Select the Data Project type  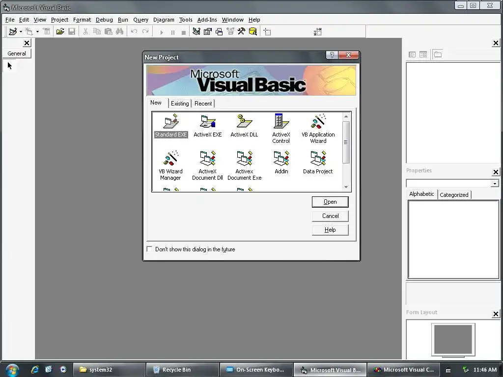[x=318, y=162]
